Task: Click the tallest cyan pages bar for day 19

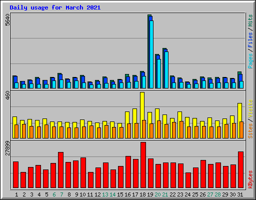Action: pos(151,54)
